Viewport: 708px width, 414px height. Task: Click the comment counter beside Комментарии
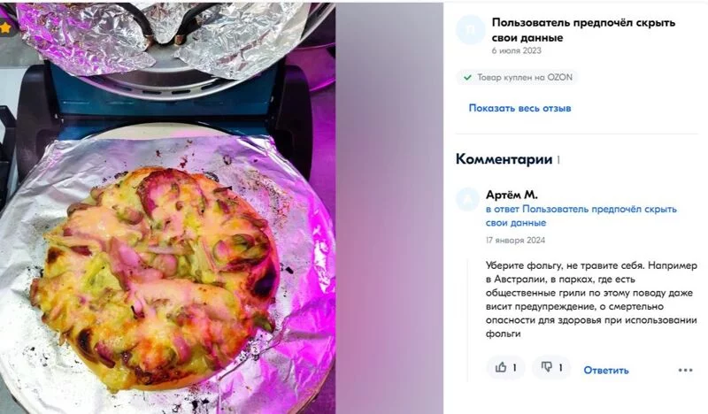[558, 160]
